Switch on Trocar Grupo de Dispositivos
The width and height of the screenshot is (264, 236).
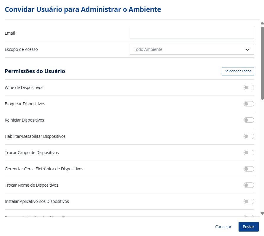pos(249,153)
